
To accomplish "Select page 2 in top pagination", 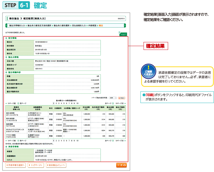I will 56,103.
